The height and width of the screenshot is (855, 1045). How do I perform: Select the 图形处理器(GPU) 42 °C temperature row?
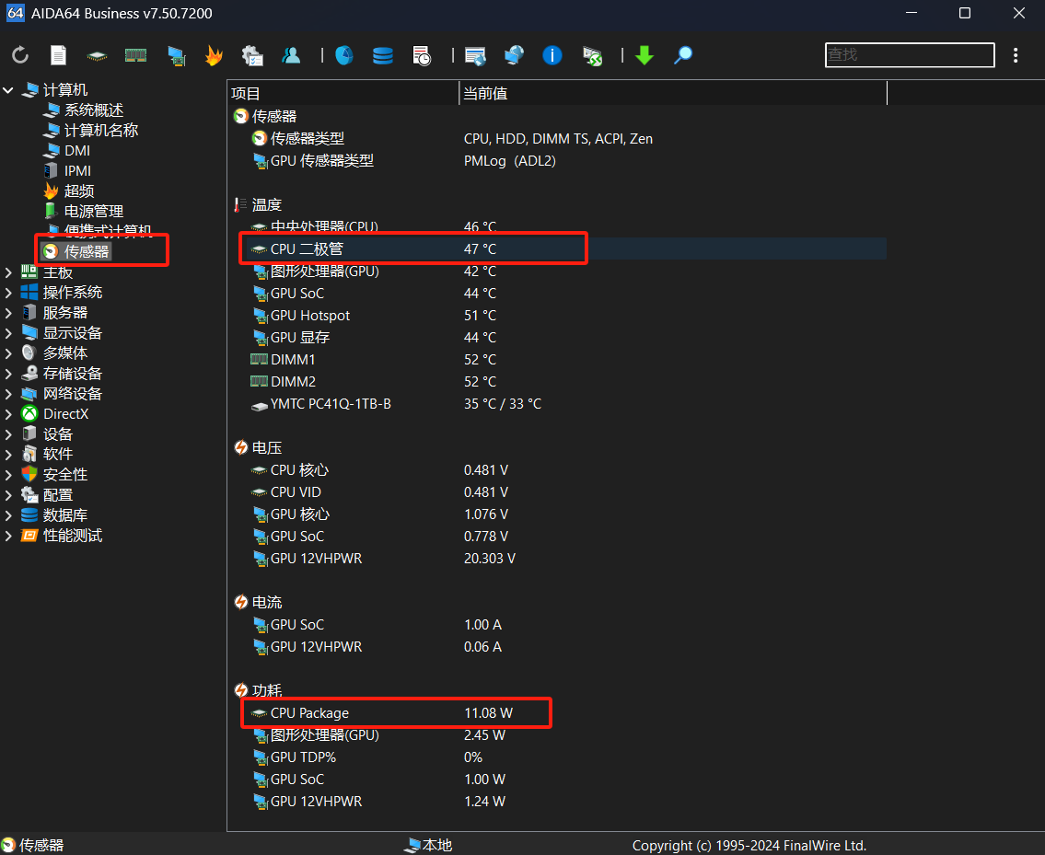click(x=557, y=272)
